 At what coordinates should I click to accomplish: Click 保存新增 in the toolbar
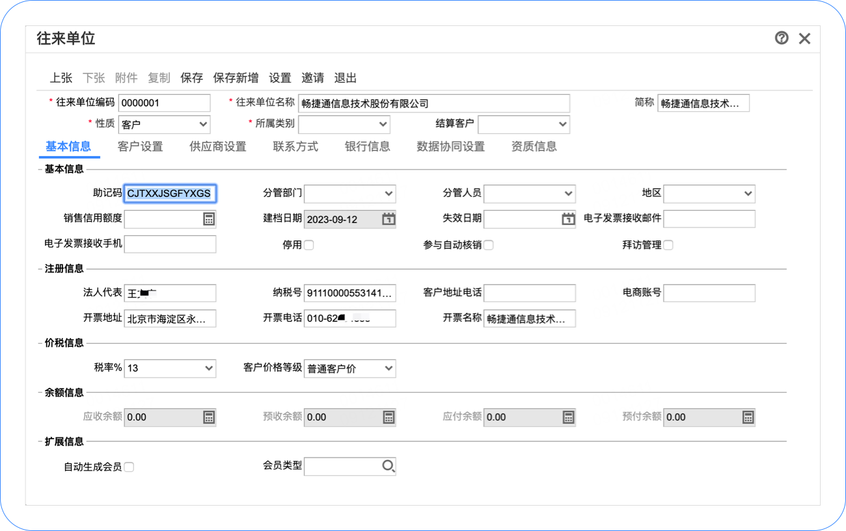[236, 78]
